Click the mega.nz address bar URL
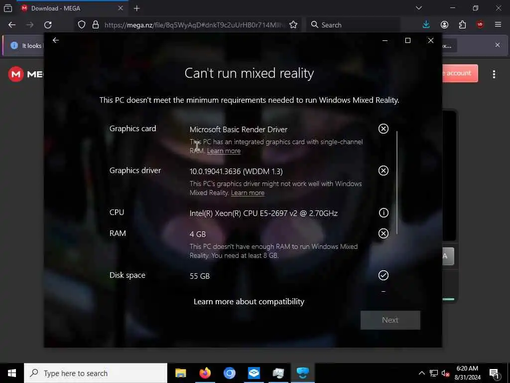The width and height of the screenshot is (510, 383). click(194, 25)
